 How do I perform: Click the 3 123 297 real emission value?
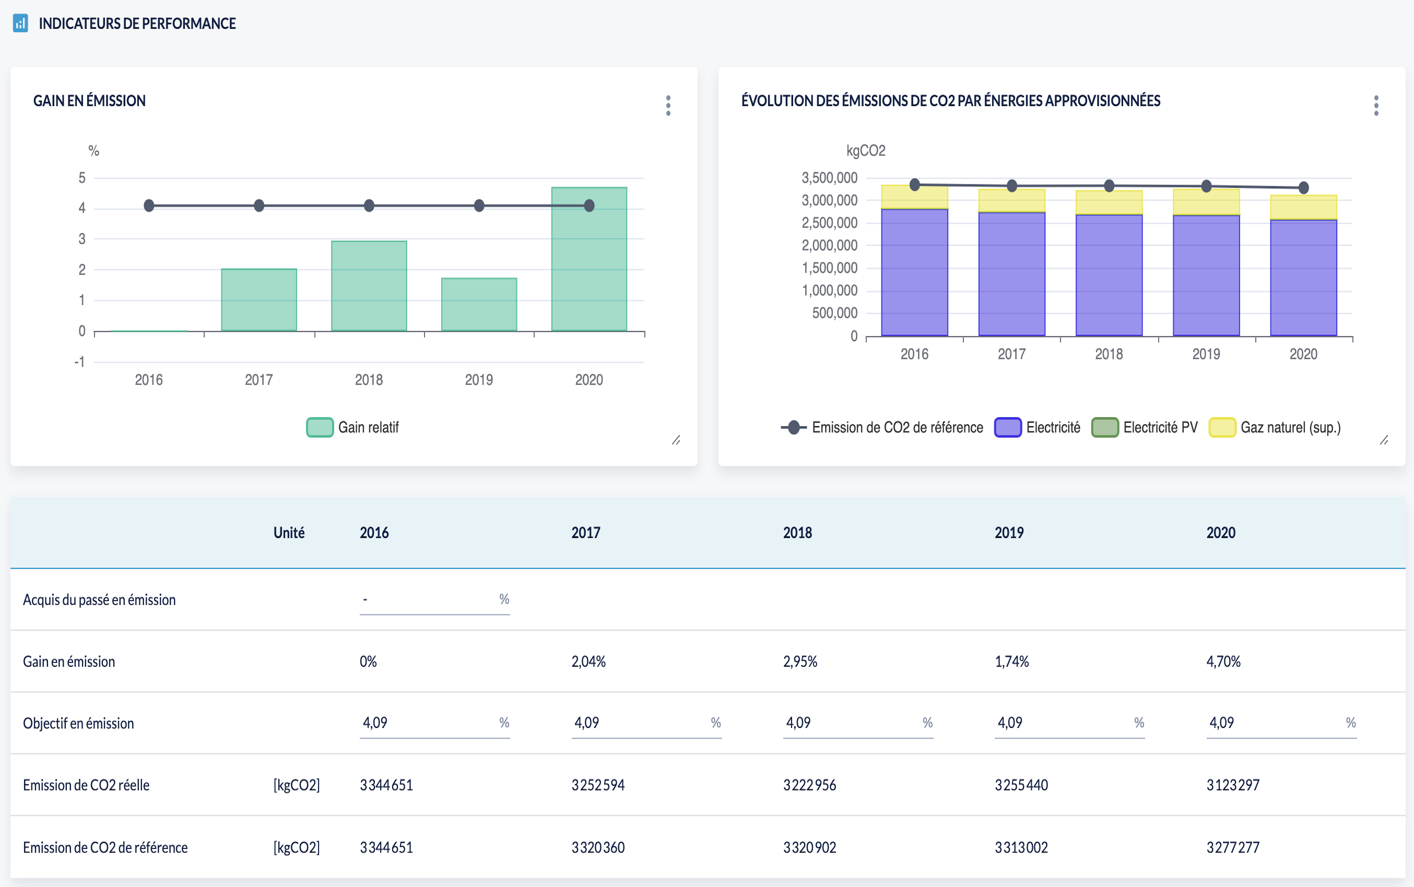(1233, 785)
